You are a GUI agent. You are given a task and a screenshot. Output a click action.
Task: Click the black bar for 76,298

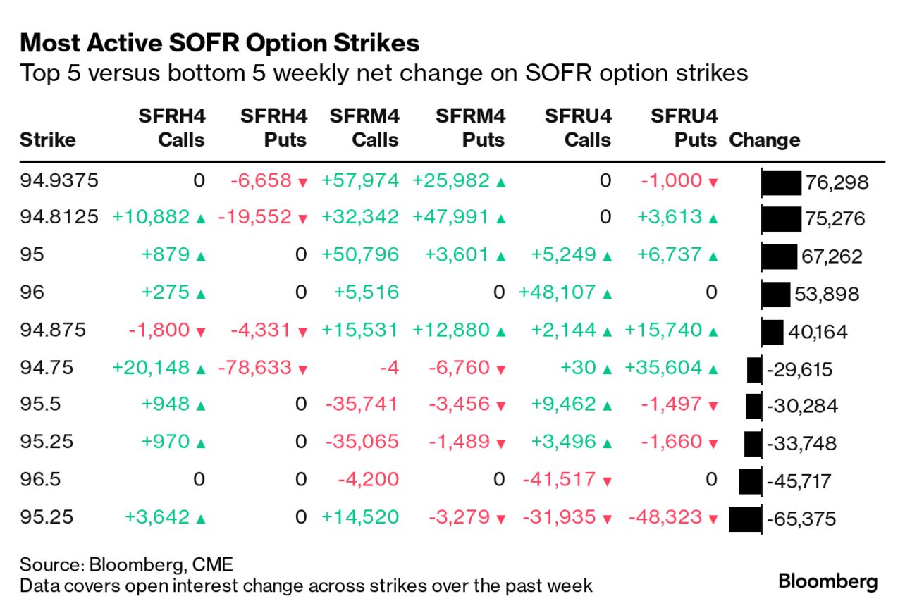point(782,182)
